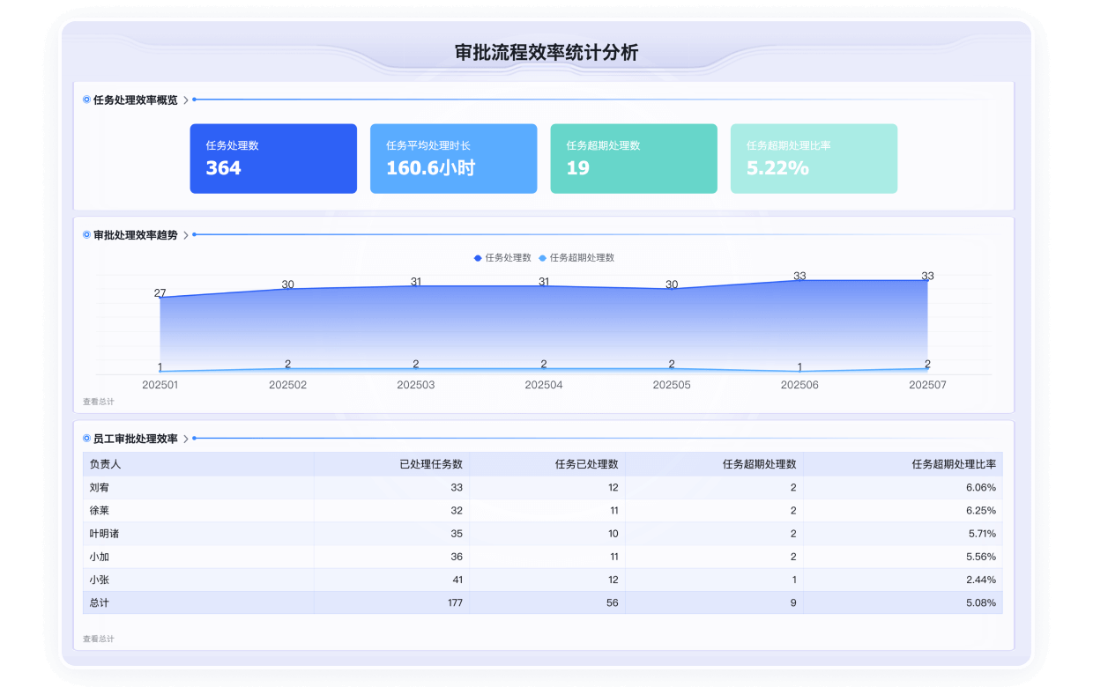The image size is (1093, 687).
Task: Expand the chevron next to 审批处理效率趋势
Action: [186, 235]
